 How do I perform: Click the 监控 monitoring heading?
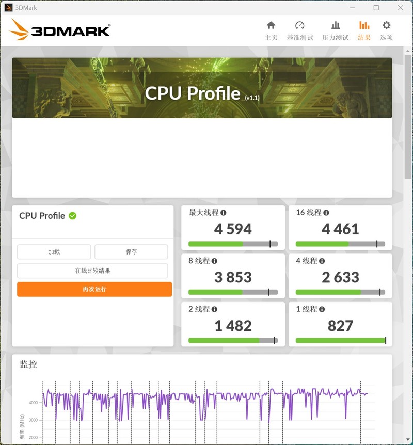[28, 364]
